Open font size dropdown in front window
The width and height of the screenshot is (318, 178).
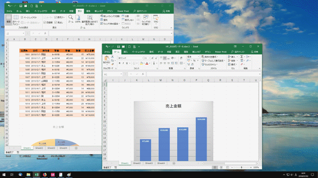[149, 58]
